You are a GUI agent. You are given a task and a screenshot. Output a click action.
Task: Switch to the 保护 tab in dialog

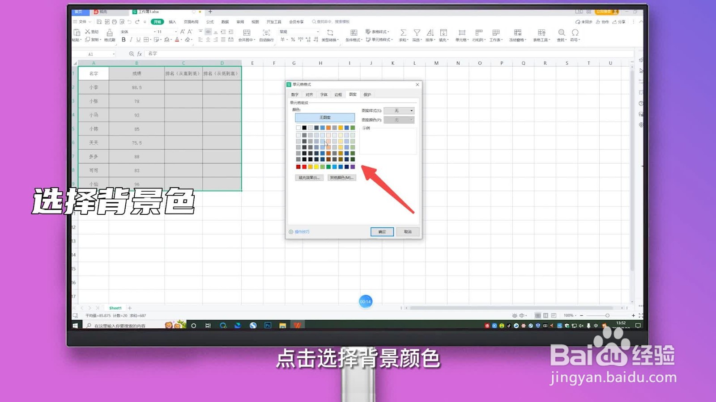367,95
